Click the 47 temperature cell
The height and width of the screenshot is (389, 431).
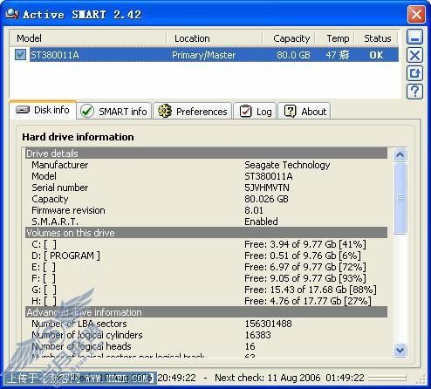pos(337,55)
